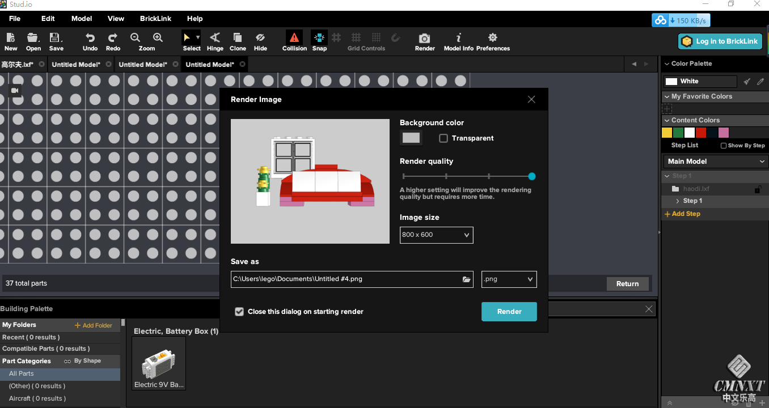Click the blue Render button
This screenshot has width=769, height=408.
[x=509, y=312]
